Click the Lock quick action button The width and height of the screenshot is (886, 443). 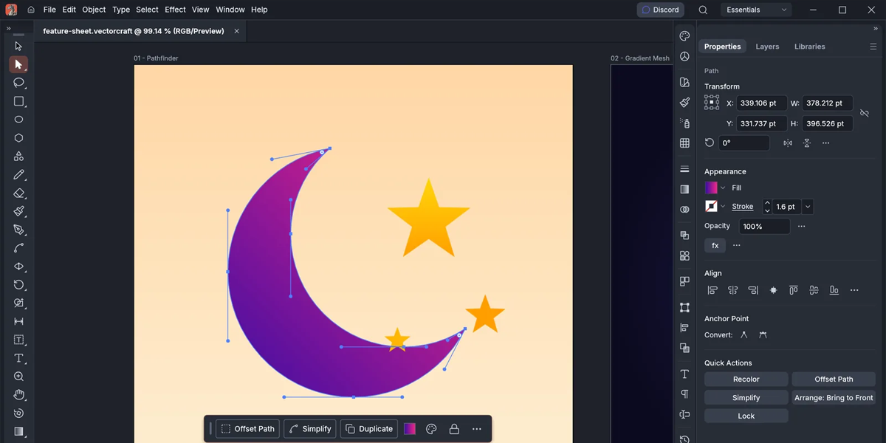click(746, 416)
